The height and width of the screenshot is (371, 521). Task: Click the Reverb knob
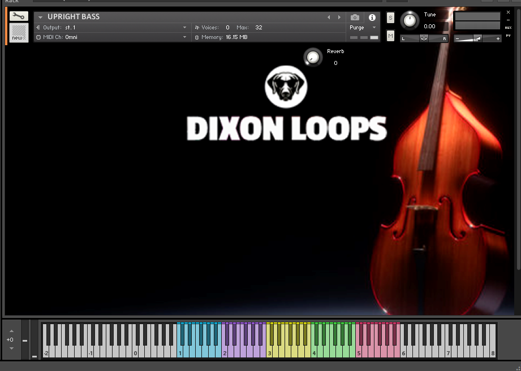(312, 56)
